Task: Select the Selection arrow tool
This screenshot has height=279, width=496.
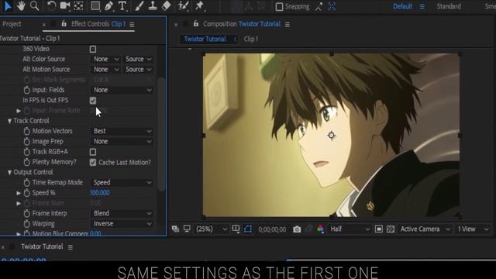Action: [8, 5]
